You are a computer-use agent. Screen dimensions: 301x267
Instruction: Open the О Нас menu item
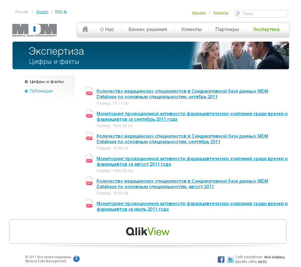coord(107,29)
